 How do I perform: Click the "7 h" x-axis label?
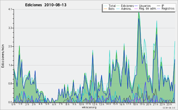(61, 104)
